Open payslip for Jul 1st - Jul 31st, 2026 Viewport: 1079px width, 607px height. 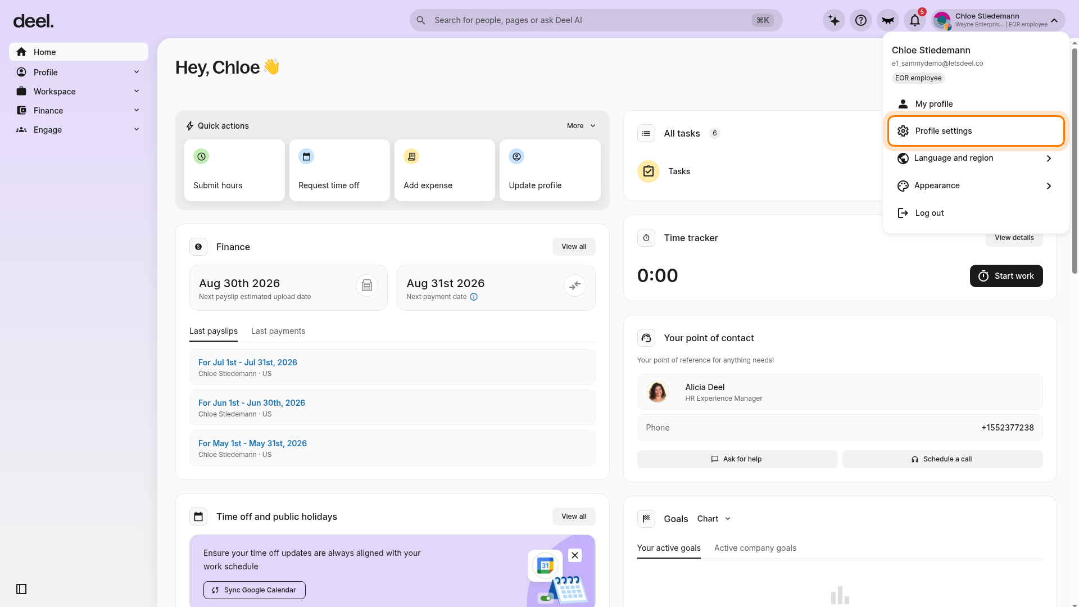tap(248, 363)
